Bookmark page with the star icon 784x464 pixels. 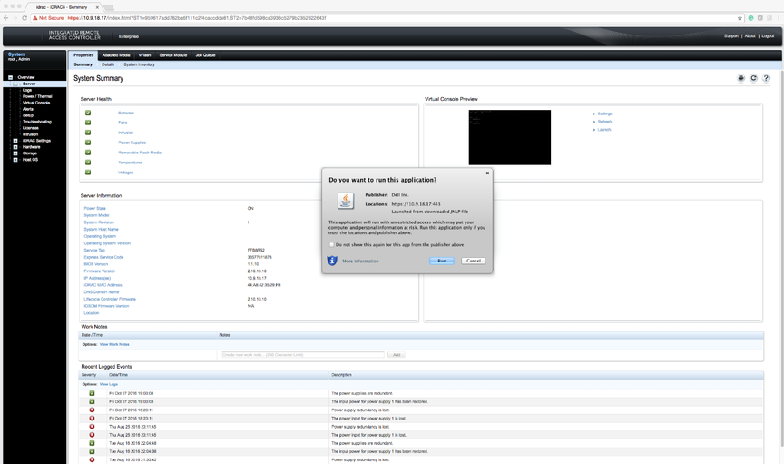click(740, 18)
